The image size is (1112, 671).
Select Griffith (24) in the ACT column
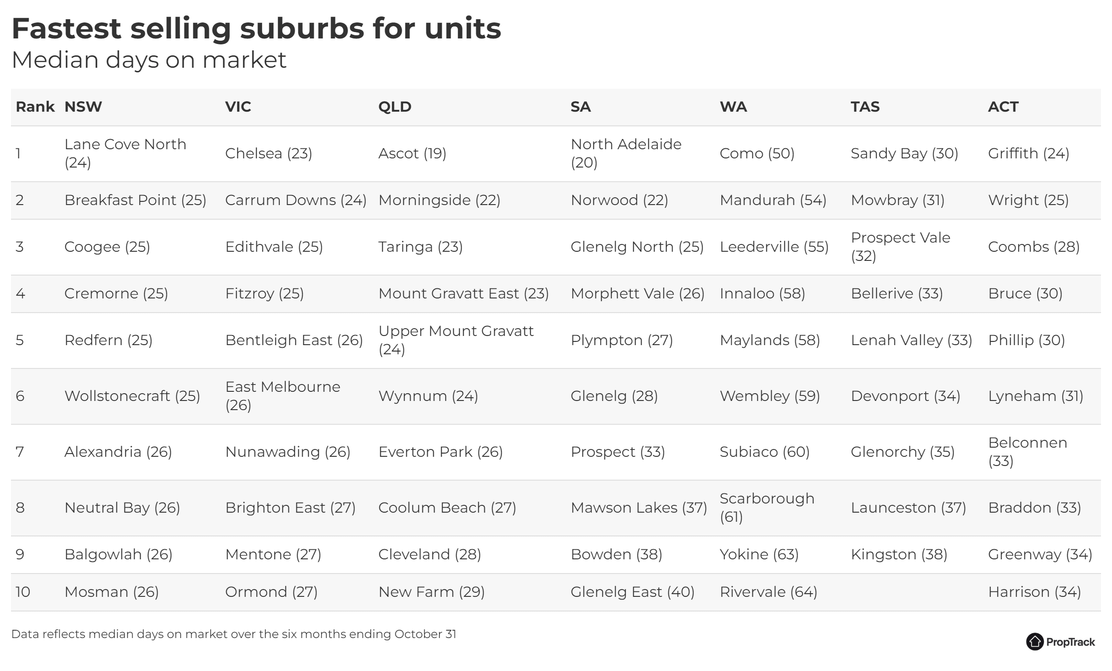pyautogui.click(x=1029, y=153)
